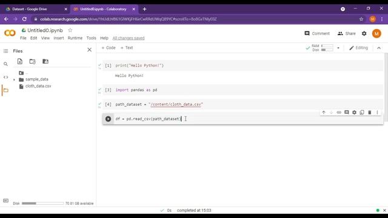Open the Chrome three-dot menu
Image resolution: width=388 pixels, height=218 pixels.
tap(382, 19)
